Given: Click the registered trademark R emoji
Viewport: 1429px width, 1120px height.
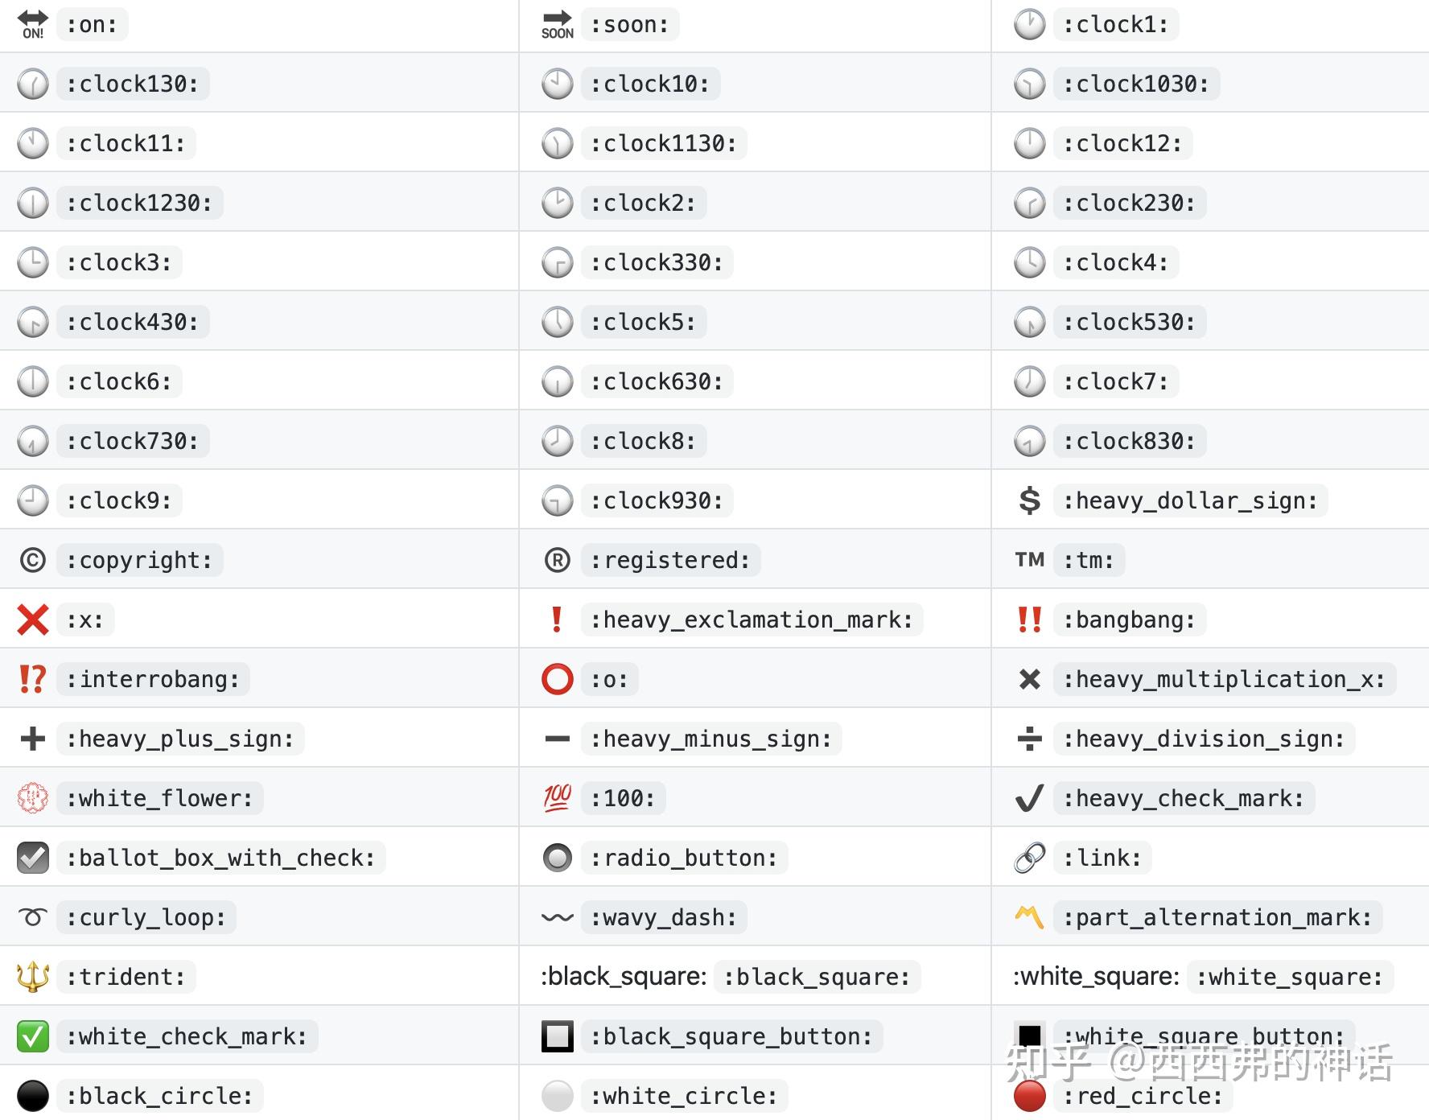Looking at the screenshot, I should (x=557, y=560).
